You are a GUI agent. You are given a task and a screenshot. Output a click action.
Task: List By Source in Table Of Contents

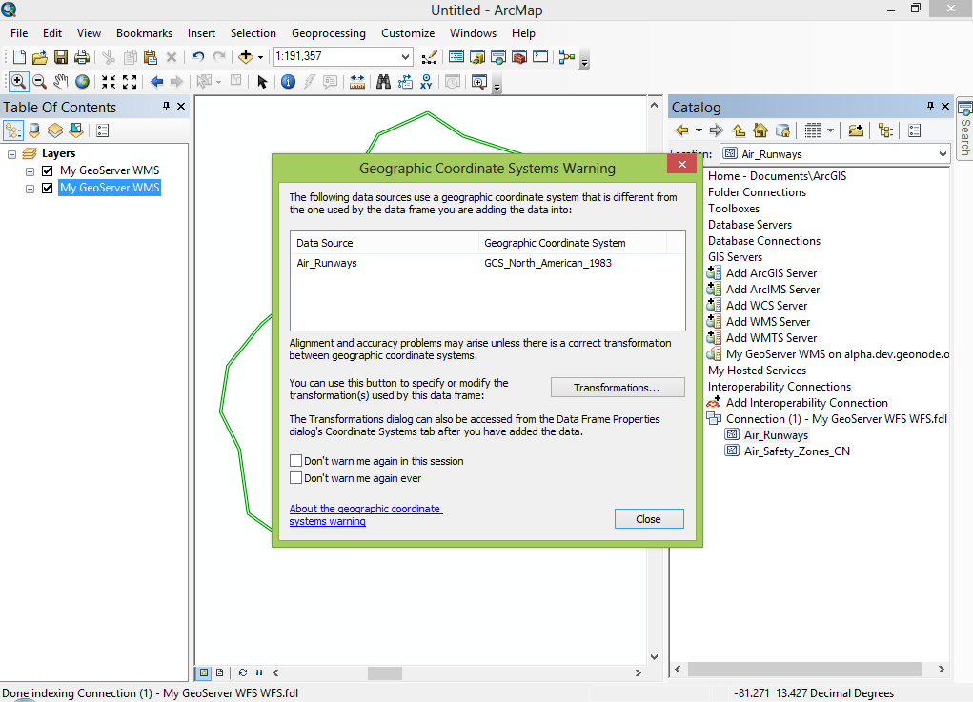click(34, 130)
